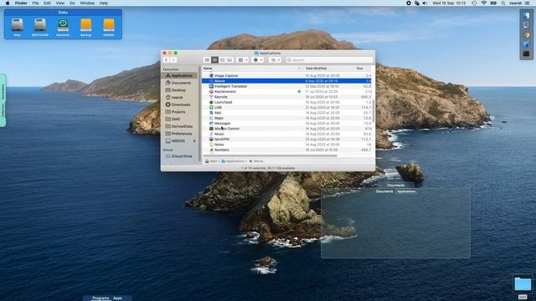
Task: Click Main in the path bar
Action: click(211, 161)
